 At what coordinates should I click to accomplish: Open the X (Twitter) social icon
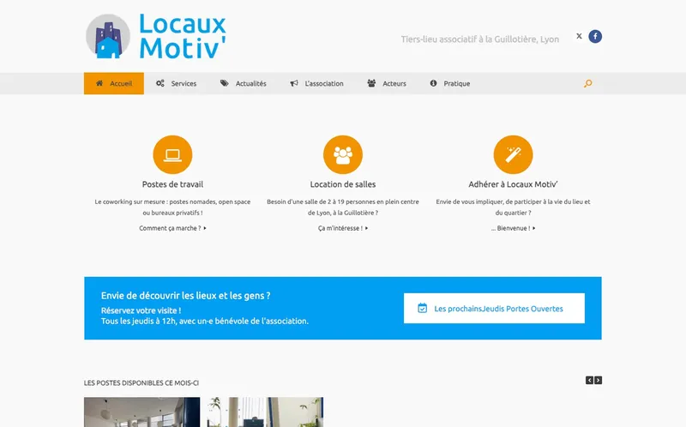[x=579, y=36]
